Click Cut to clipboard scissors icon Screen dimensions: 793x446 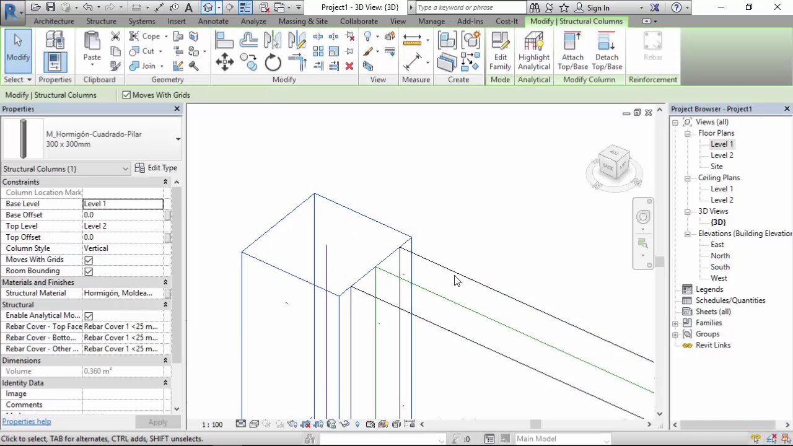click(x=116, y=37)
